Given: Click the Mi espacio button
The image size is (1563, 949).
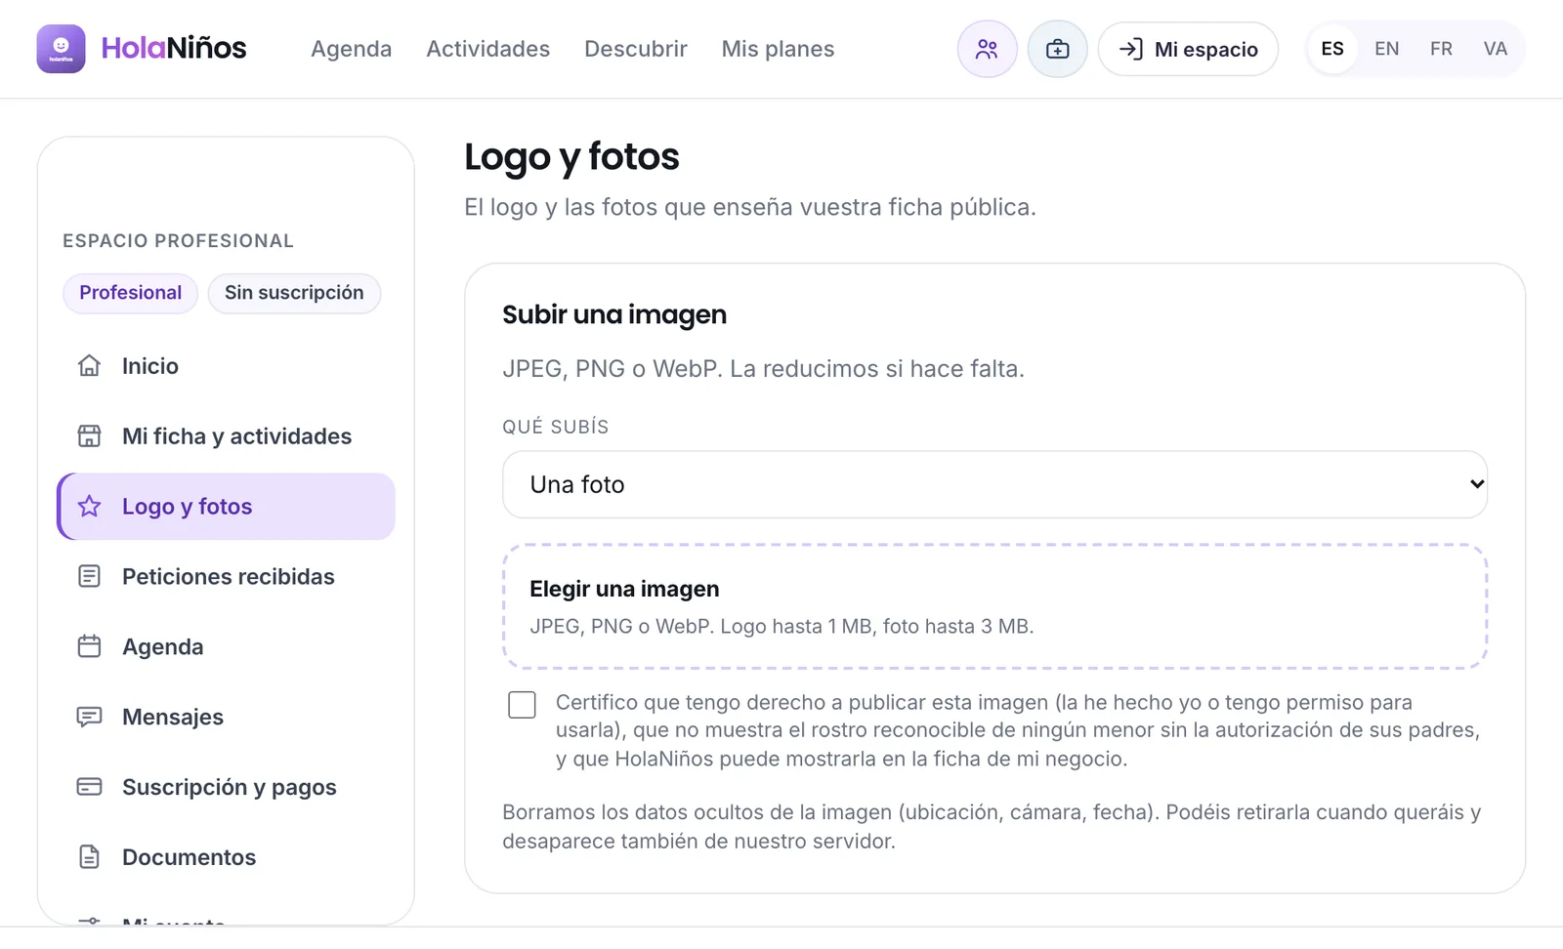Looking at the screenshot, I should (1188, 49).
